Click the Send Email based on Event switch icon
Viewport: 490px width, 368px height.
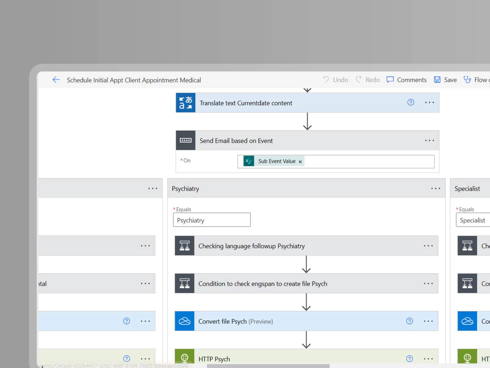186,140
